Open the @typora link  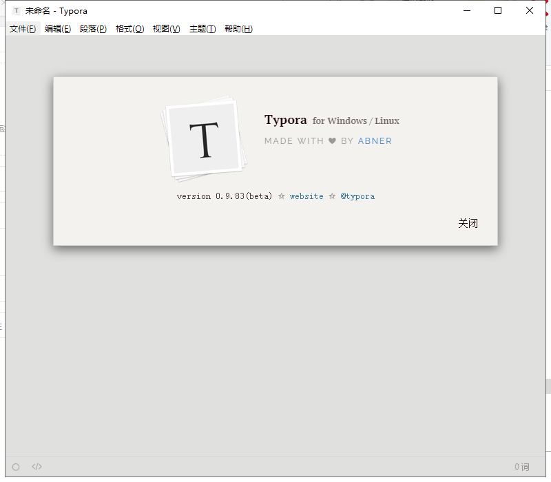click(357, 196)
